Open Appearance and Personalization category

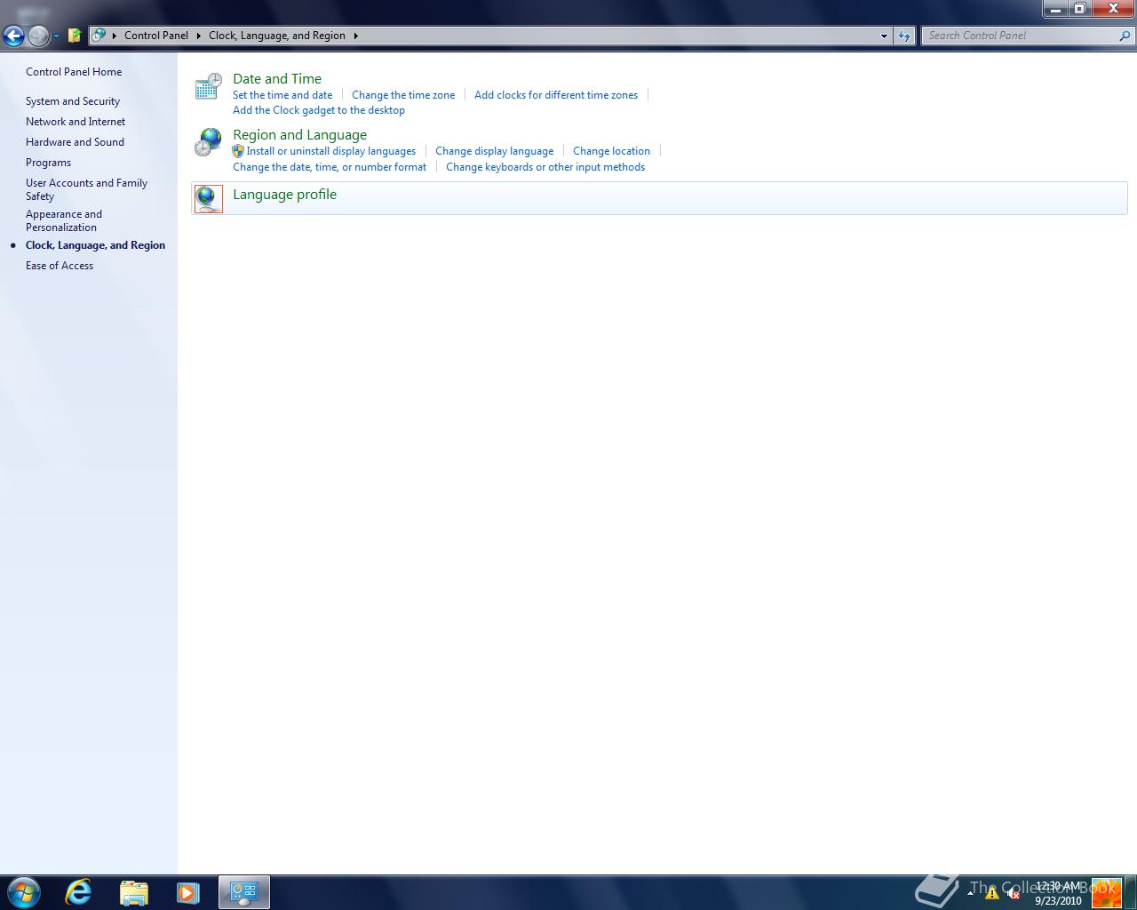point(64,220)
